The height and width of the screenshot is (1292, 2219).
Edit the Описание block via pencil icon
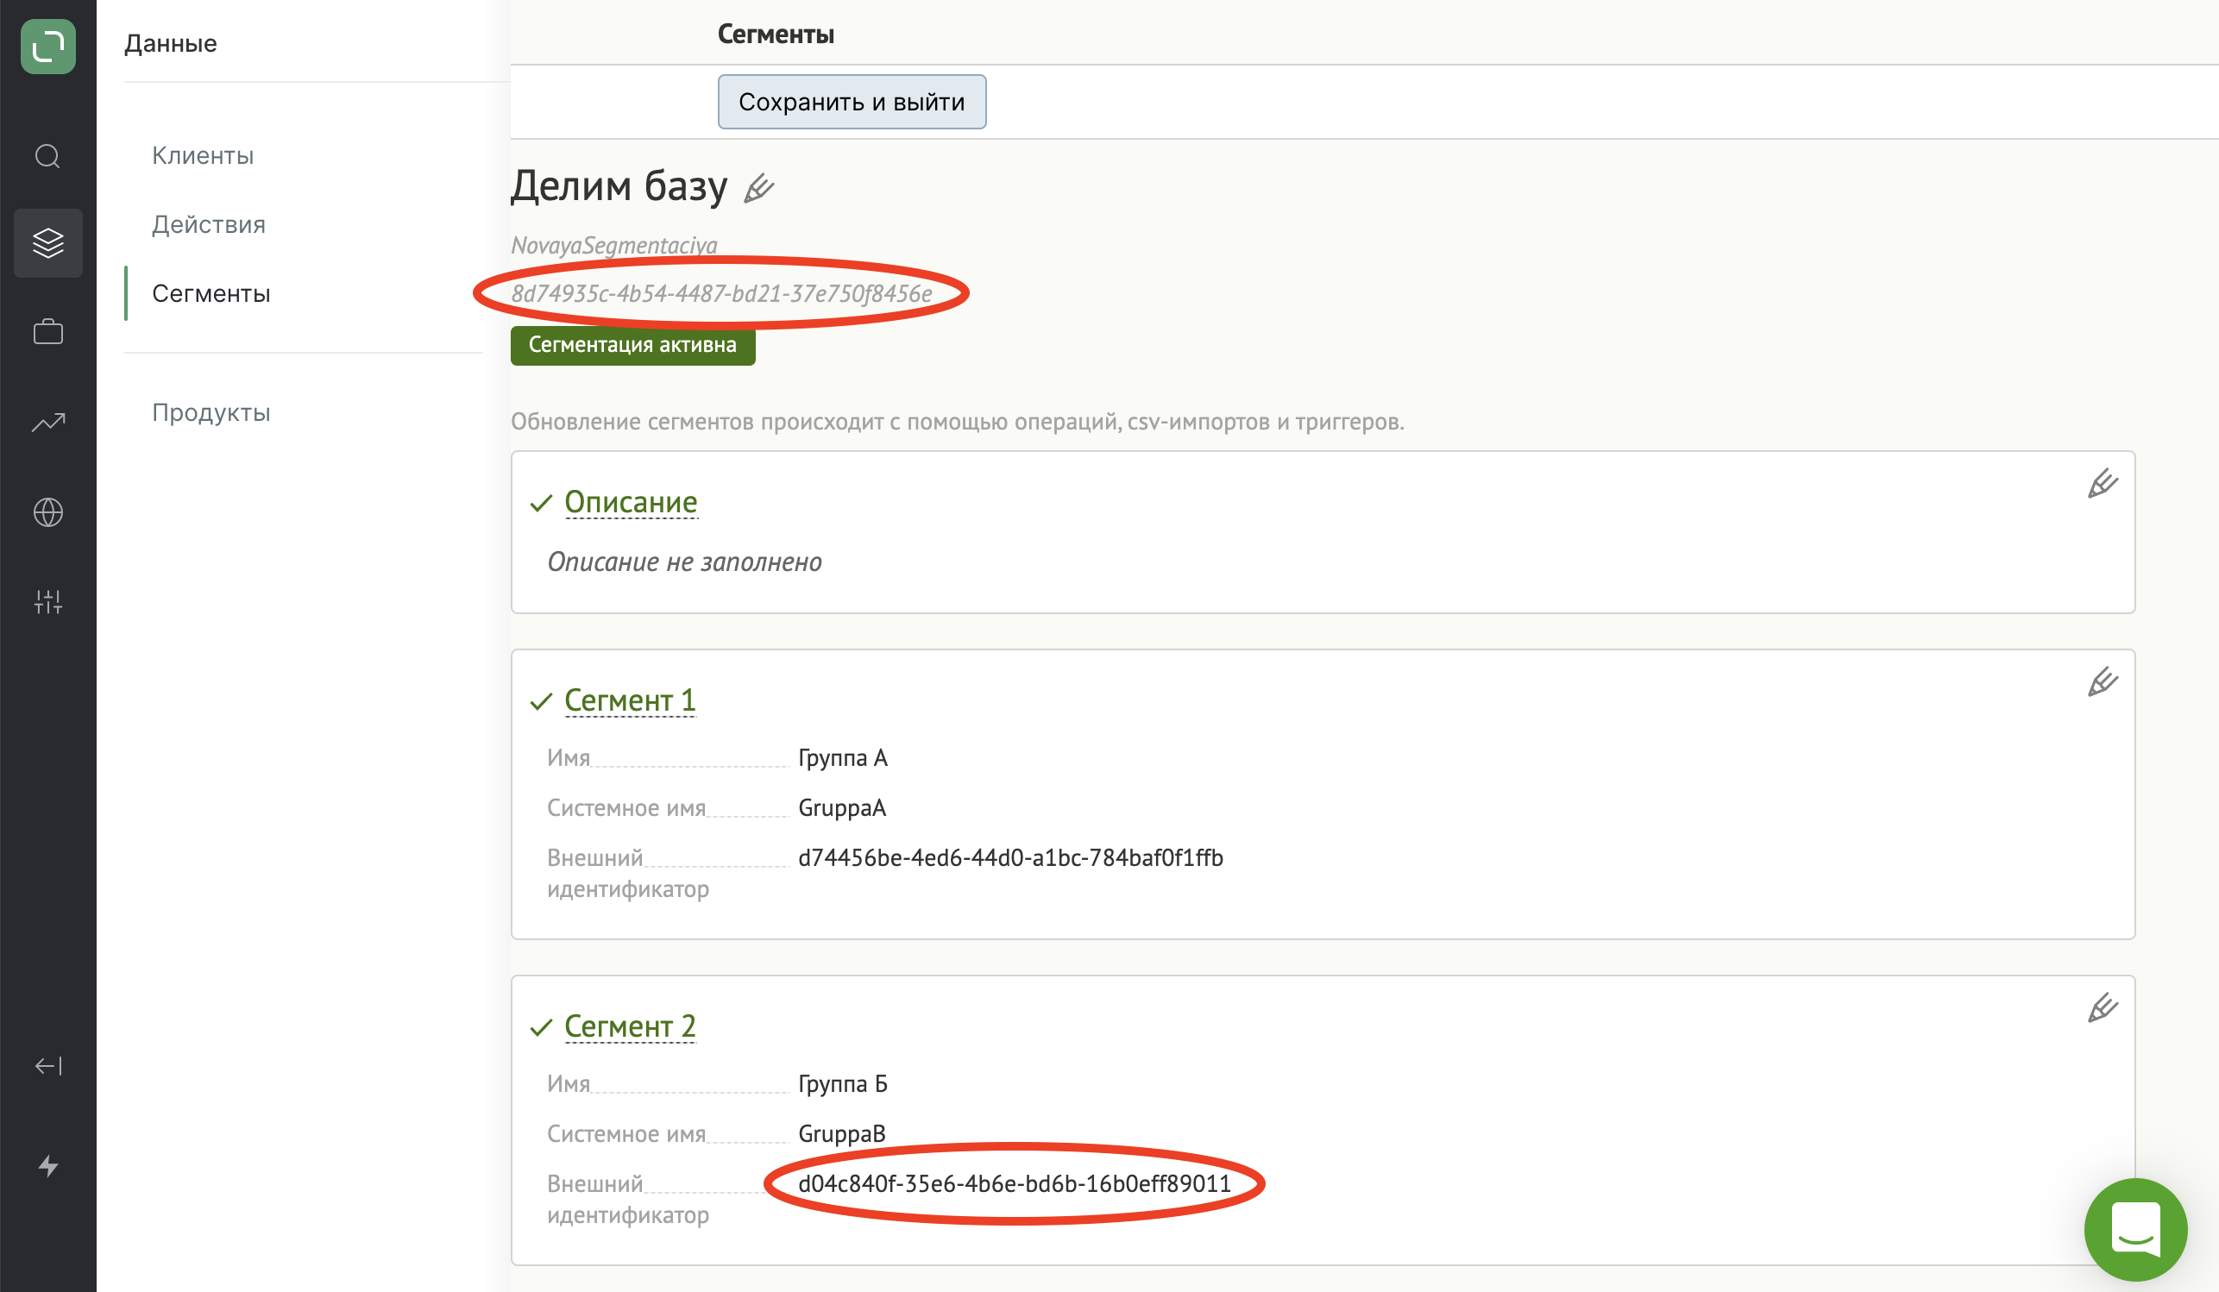[x=2103, y=483]
